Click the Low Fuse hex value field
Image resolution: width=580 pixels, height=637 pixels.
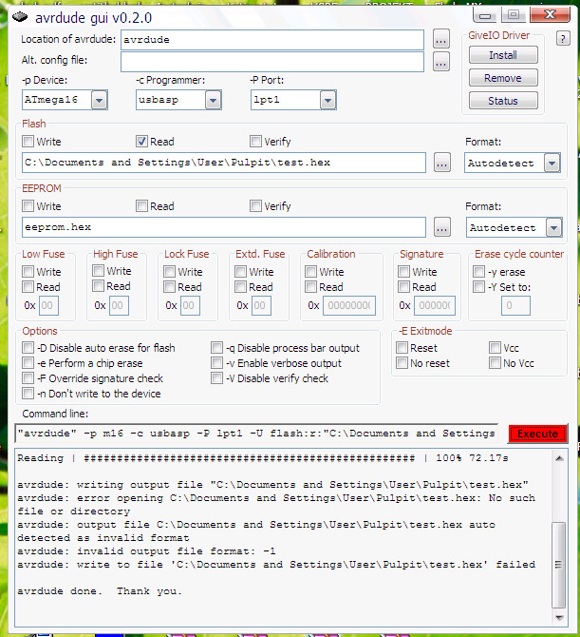[48, 305]
